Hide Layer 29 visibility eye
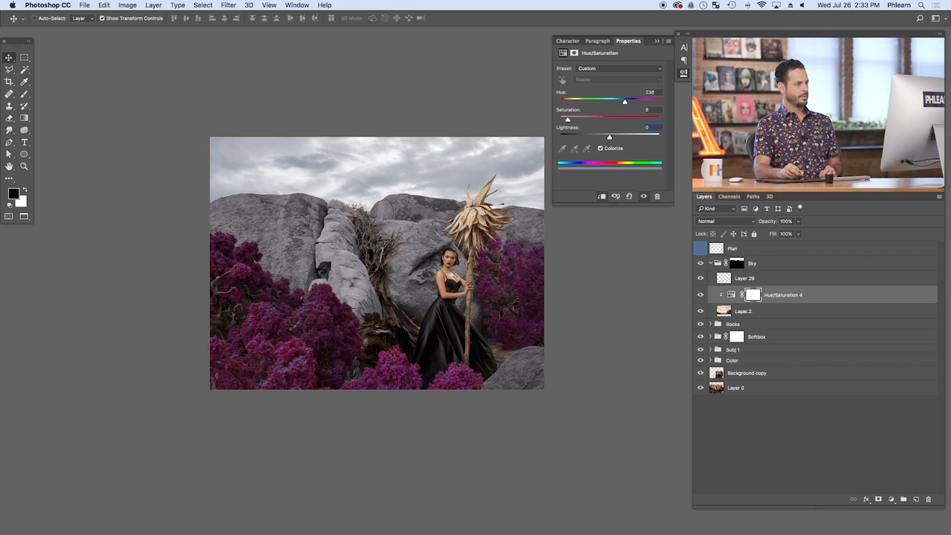This screenshot has width=951, height=535. pyautogui.click(x=700, y=278)
